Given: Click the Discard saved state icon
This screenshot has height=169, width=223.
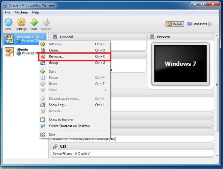Looking at the screenshot, I should click(43, 99).
